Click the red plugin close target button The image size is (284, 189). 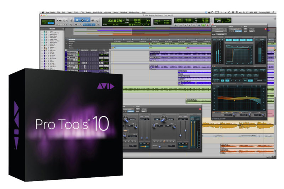(x=264, y=29)
